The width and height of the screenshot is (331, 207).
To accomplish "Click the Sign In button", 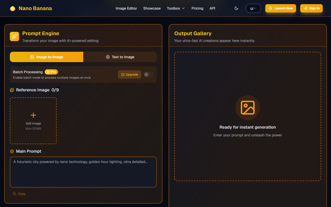I will tap(311, 8).
